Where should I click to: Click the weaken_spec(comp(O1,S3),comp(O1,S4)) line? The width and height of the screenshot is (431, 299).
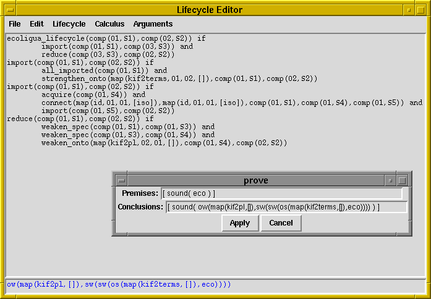click(128, 135)
